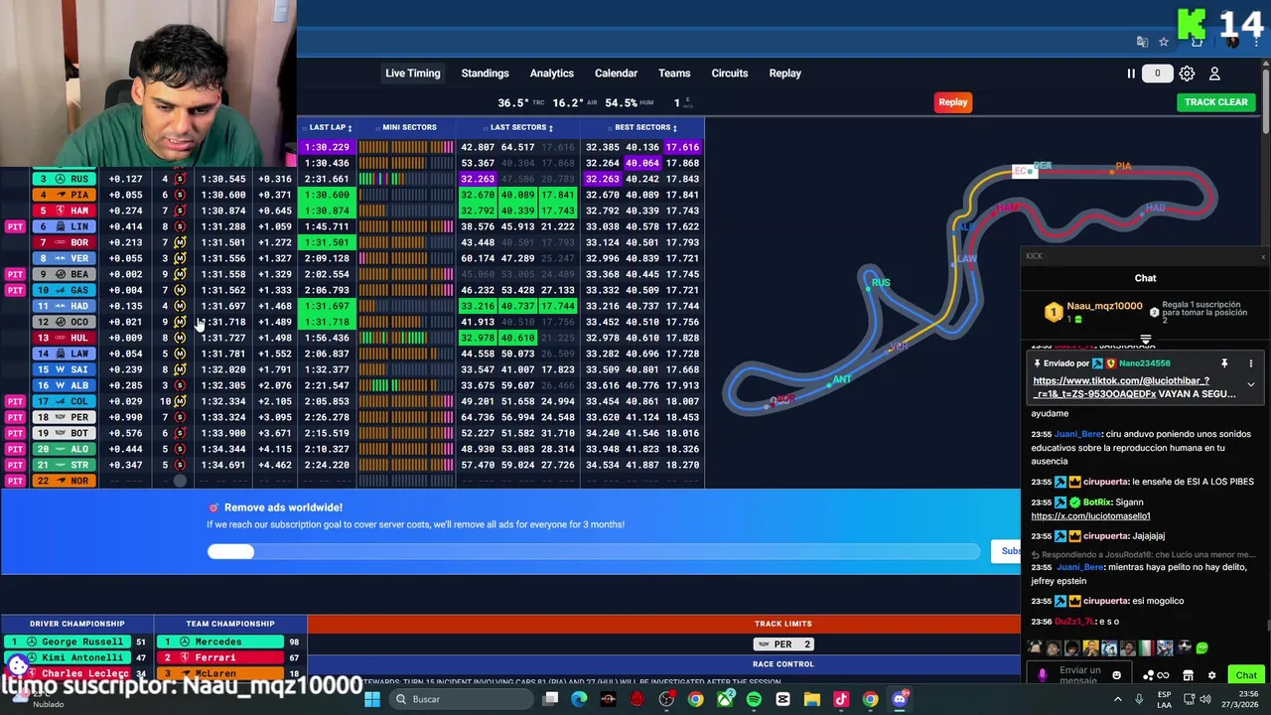Click the RACE CONTROL section header
Viewport: 1271px width, 715px height.
(x=782, y=664)
